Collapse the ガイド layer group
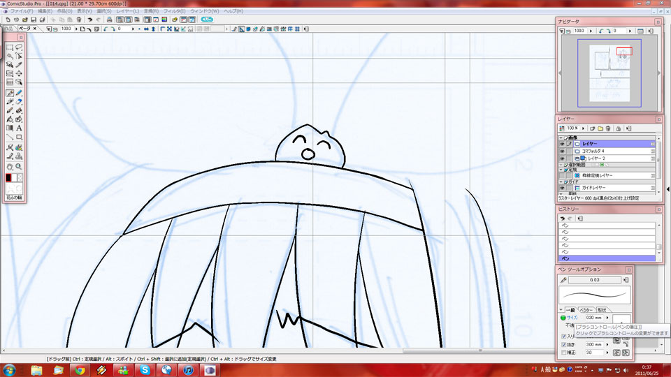This screenshot has height=377, width=671. tap(561, 182)
